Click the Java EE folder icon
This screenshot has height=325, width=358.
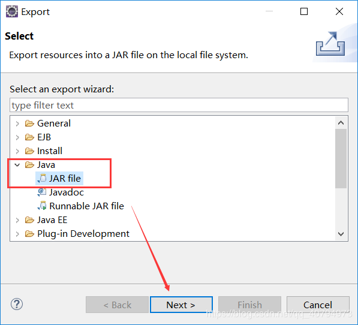[29, 220]
